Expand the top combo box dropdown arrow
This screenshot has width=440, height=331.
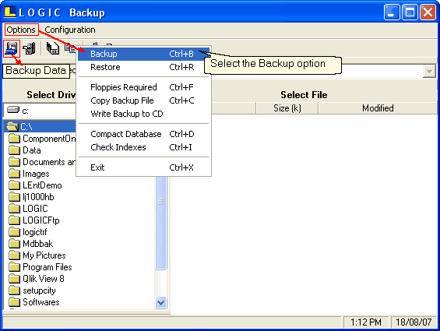[x=429, y=71]
